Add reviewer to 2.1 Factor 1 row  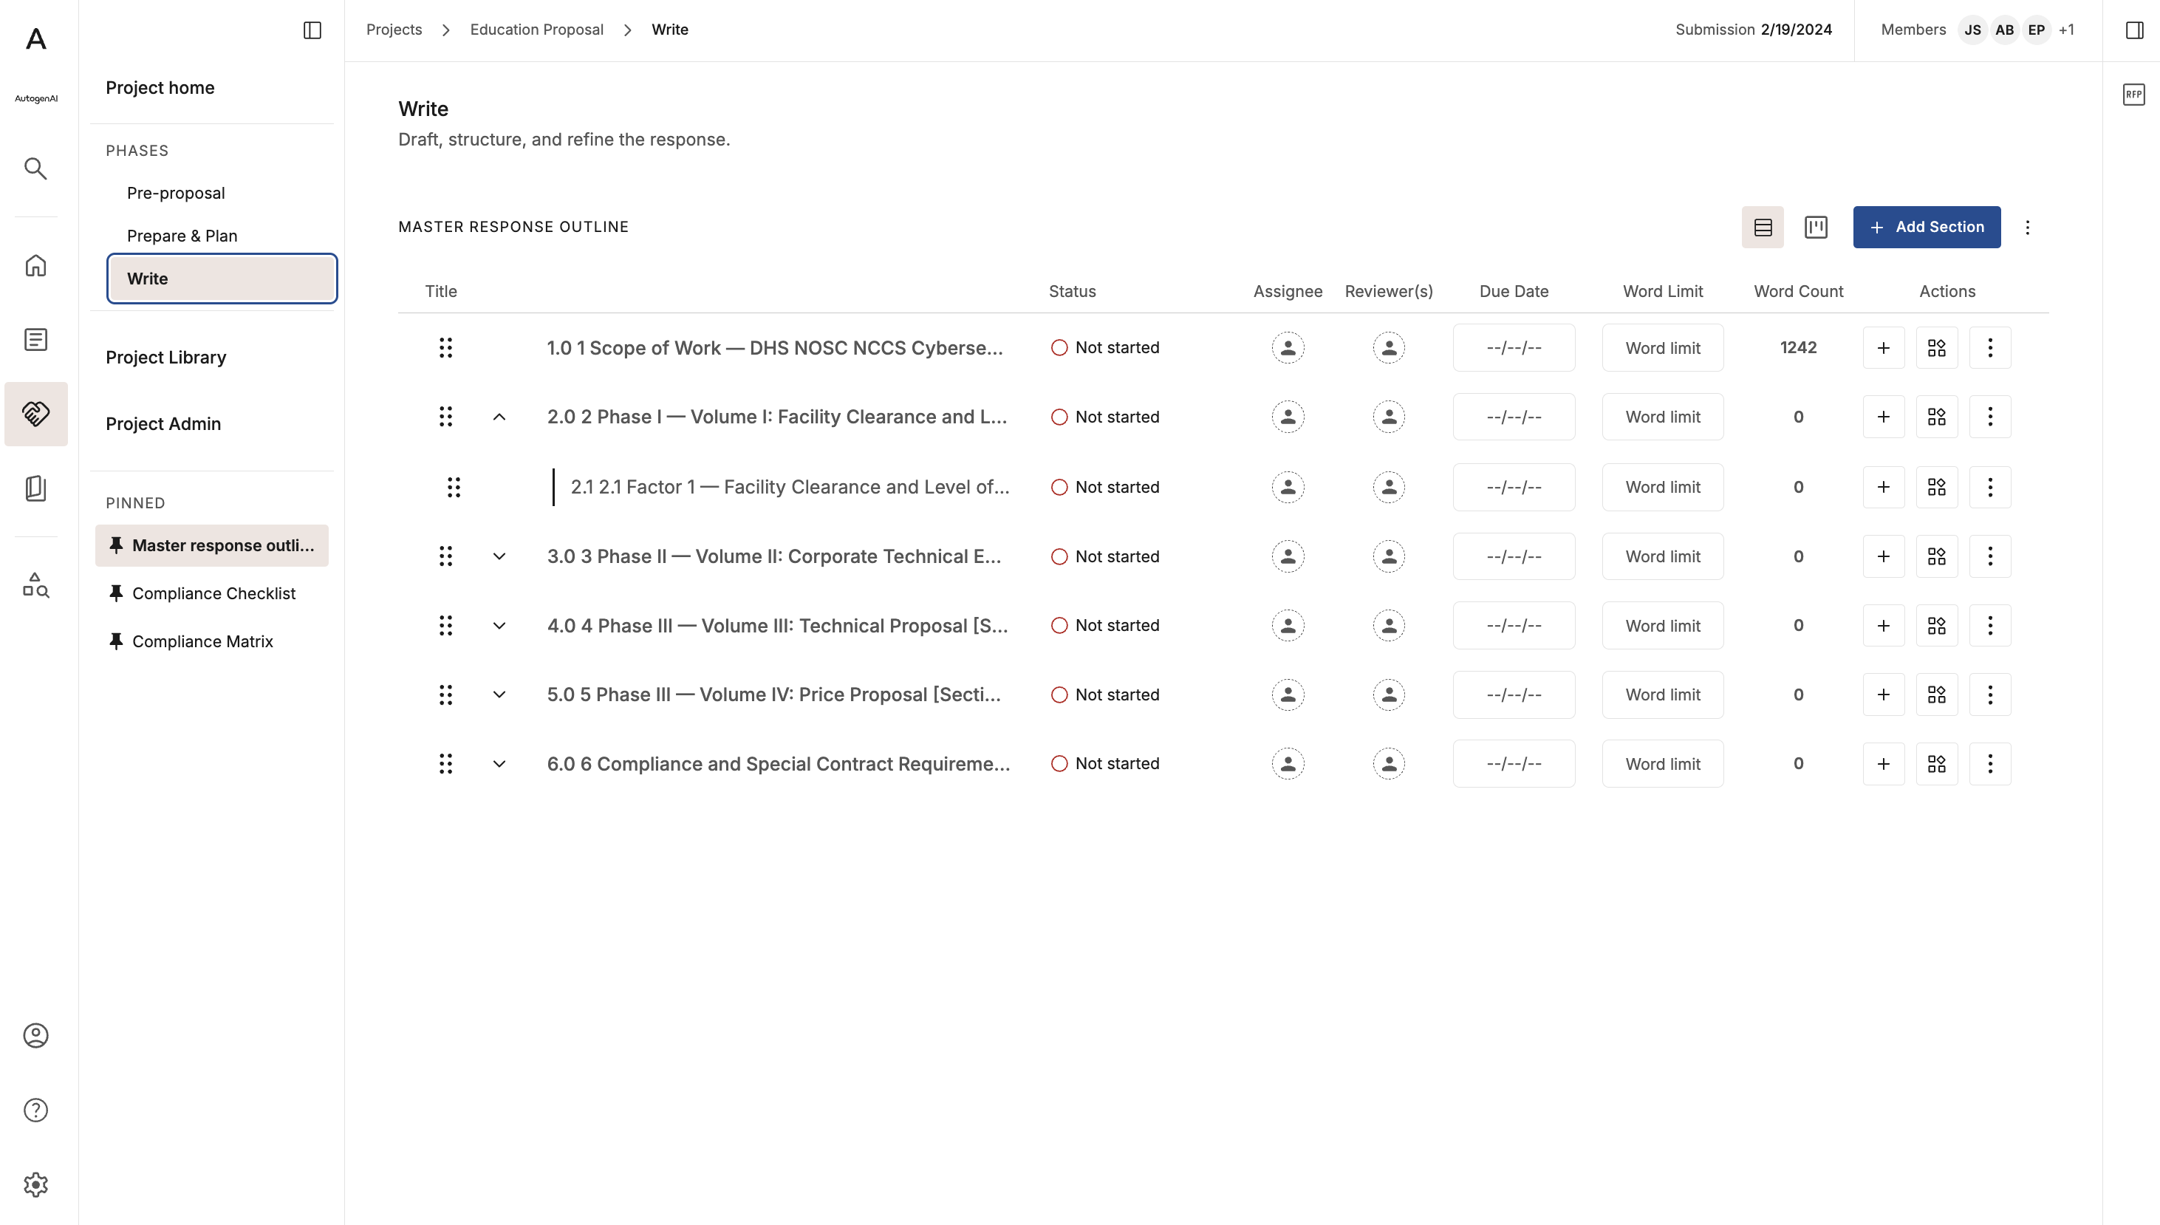point(1389,487)
